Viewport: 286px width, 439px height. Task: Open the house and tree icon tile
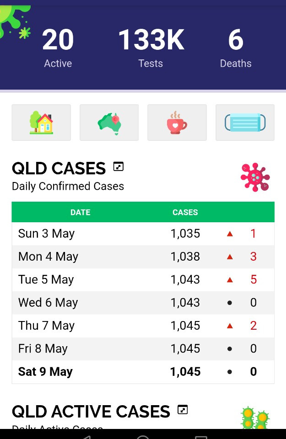pyautogui.click(x=41, y=123)
